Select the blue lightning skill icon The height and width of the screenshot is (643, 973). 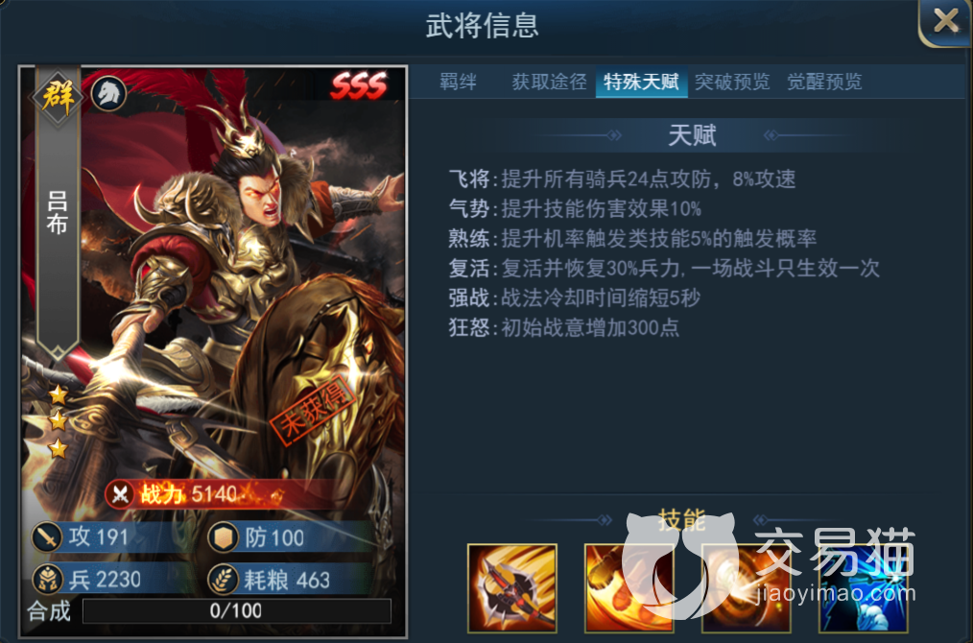point(863,587)
